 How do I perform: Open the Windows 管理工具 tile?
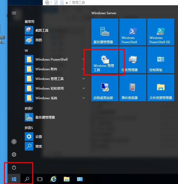click(105, 60)
